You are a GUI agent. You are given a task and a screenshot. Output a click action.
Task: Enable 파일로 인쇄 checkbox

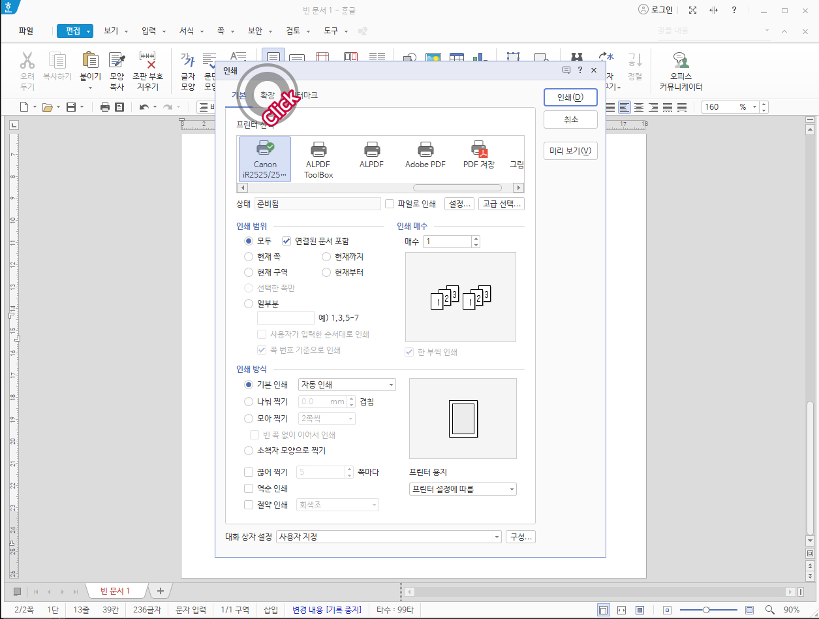pos(390,204)
